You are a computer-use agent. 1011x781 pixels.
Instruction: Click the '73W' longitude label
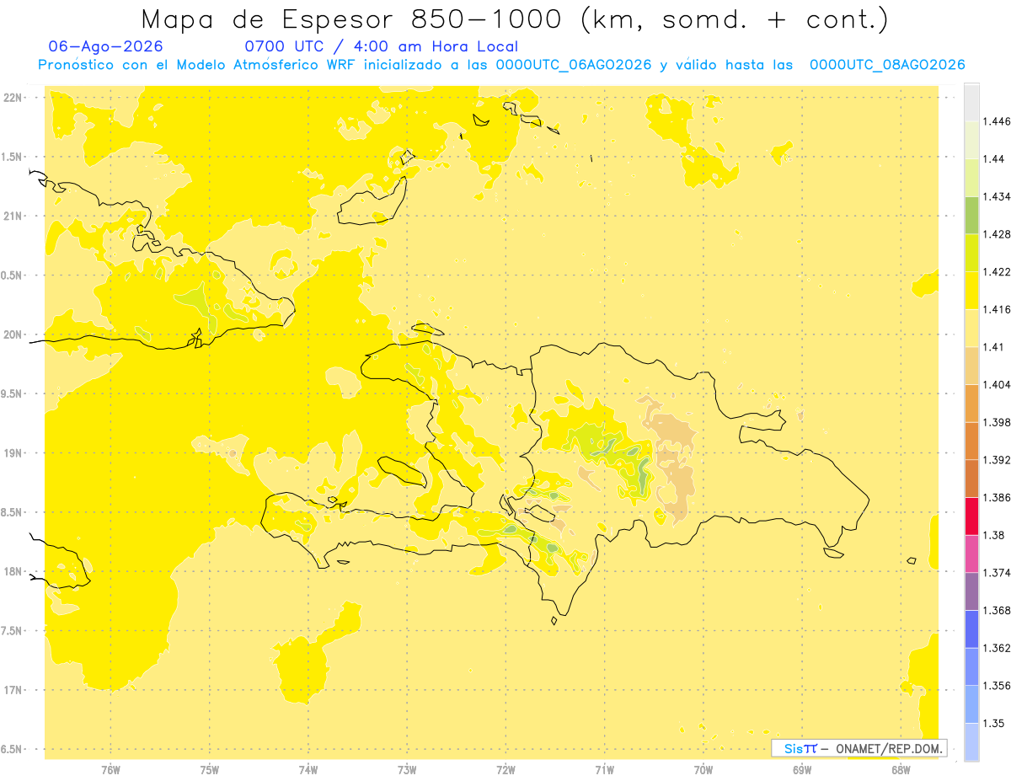coord(407,770)
